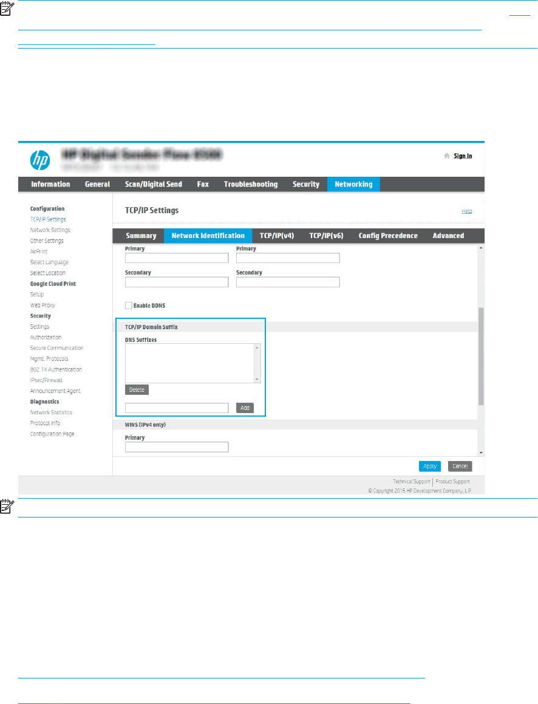The height and width of the screenshot is (704, 538).
Task: Click the home icon beside Sign In
Action: click(x=447, y=155)
